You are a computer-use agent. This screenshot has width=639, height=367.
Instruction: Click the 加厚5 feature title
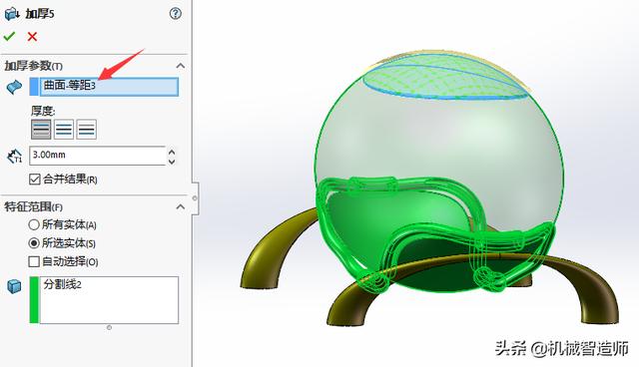(x=40, y=14)
